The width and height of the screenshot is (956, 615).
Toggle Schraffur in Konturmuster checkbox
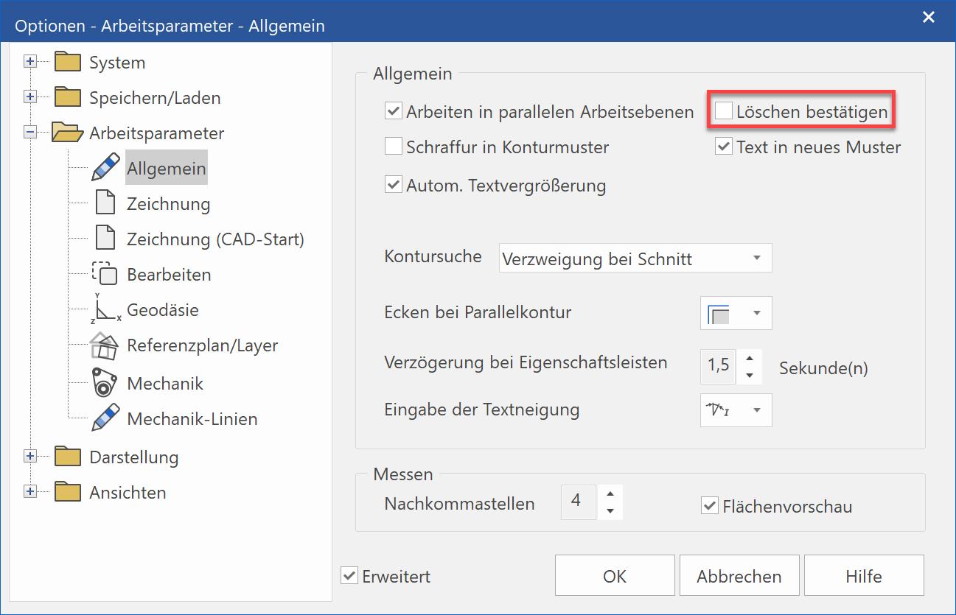click(394, 147)
